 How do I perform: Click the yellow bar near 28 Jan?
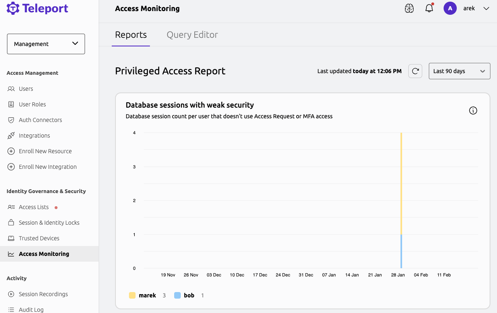[x=401, y=181]
